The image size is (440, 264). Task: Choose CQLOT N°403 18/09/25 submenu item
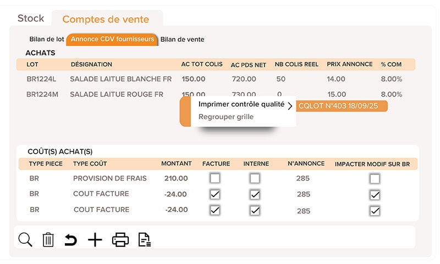[342, 106]
